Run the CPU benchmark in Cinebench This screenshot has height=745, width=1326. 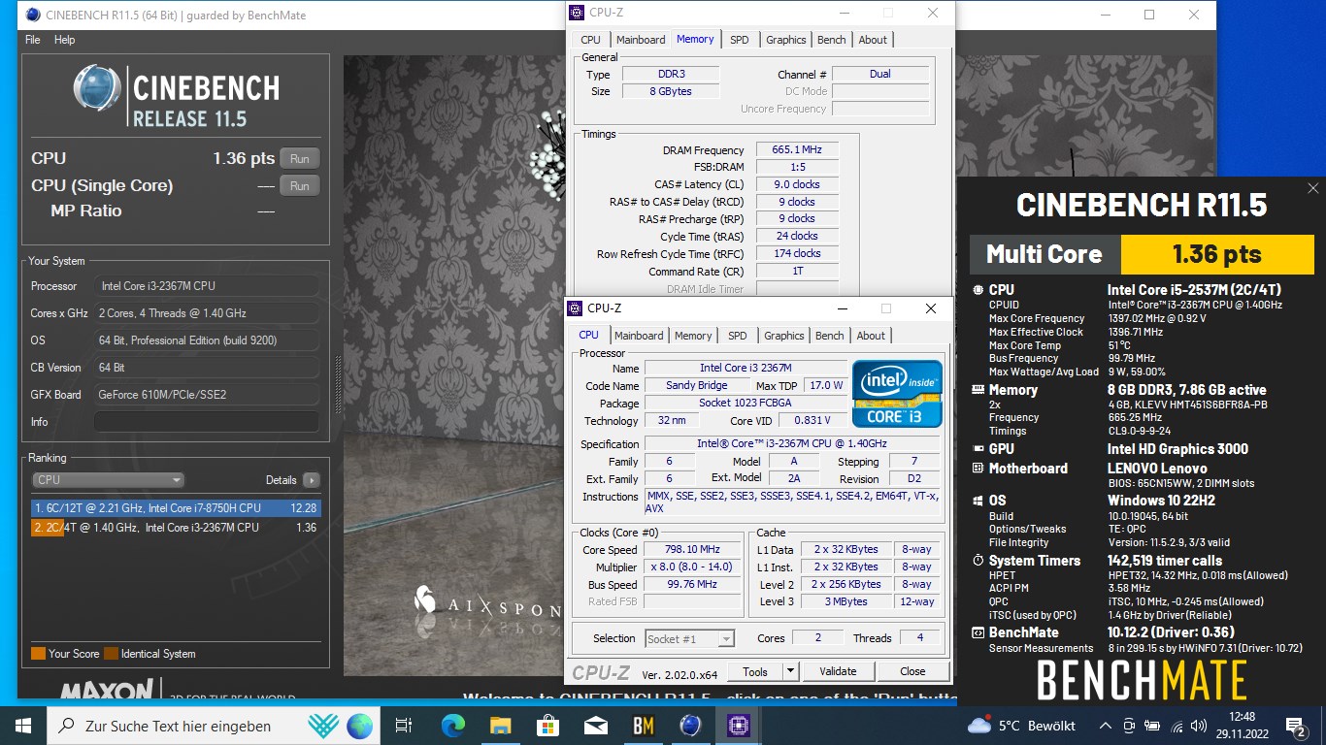(x=299, y=159)
